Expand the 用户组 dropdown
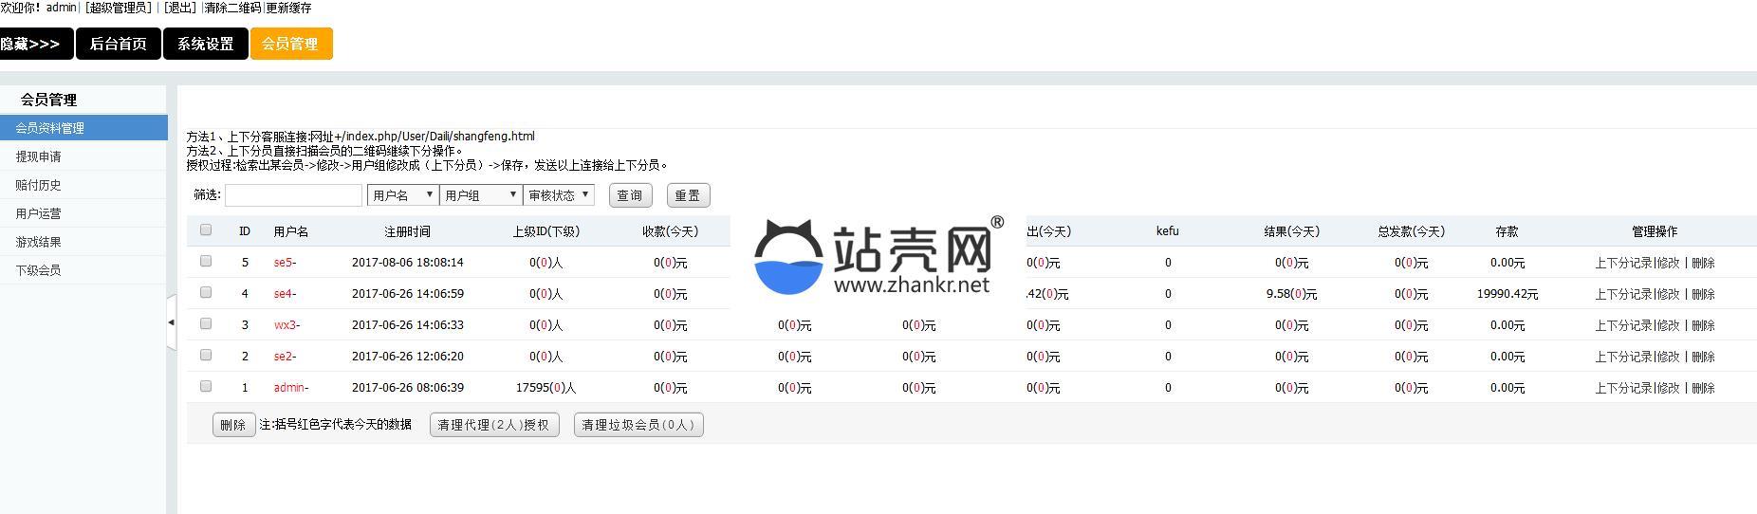Image resolution: width=1757 pixels, height=514 pixels. [x=481, y=195]
